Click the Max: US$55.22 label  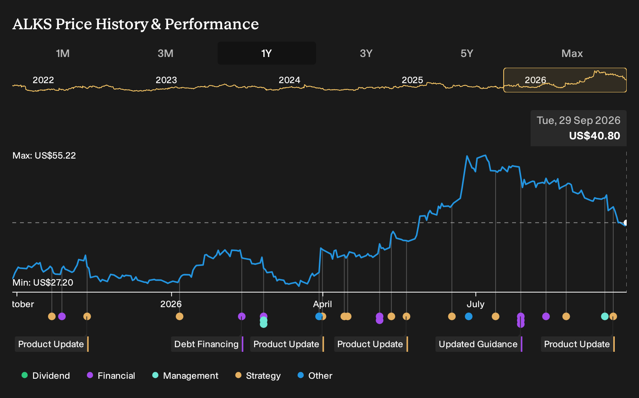tap(44, 156)
